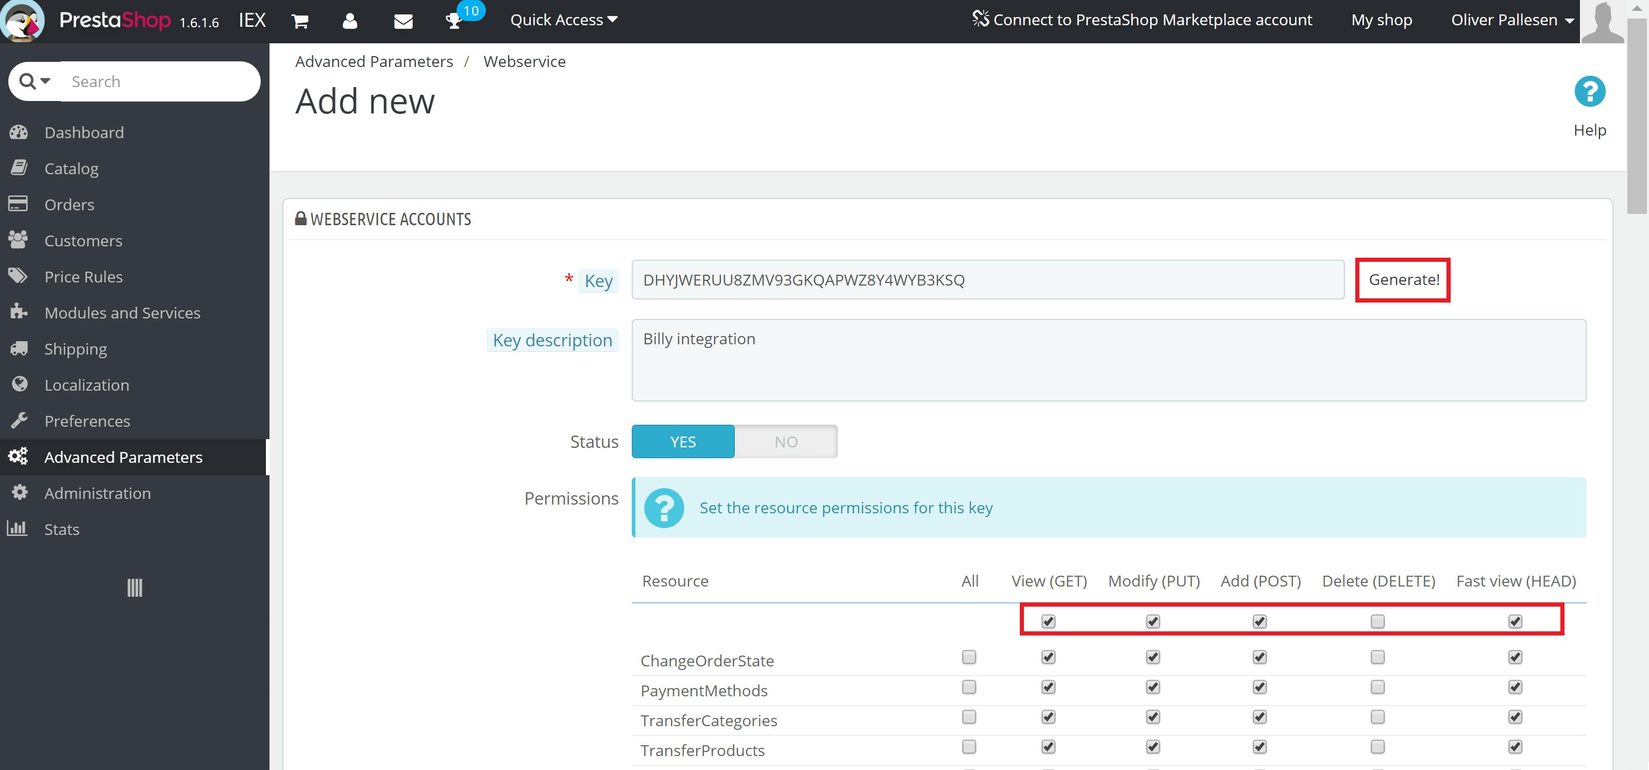Focus the sidebar Search field

pos(160,81)
